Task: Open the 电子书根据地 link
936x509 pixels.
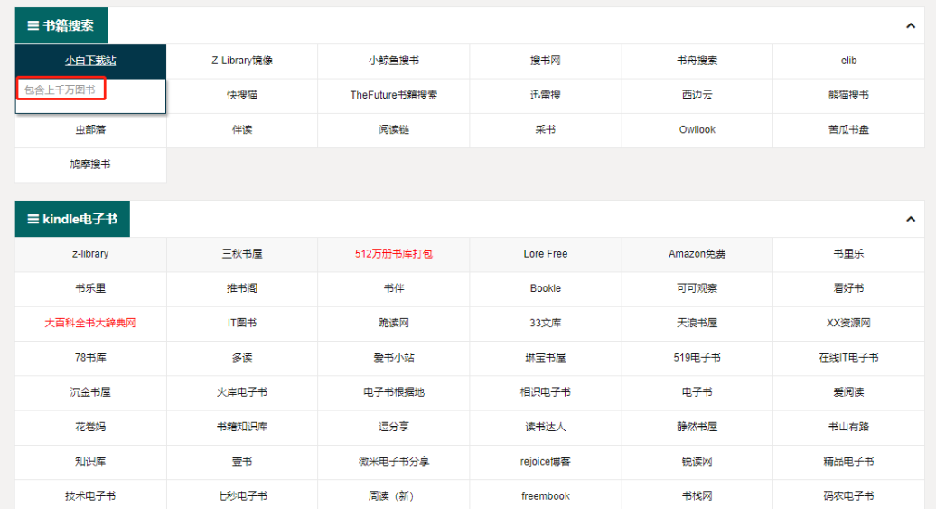Action: pyautogui.click(x=394, y=392)
